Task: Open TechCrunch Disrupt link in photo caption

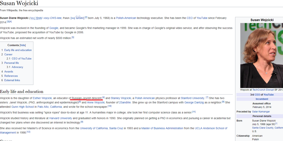Action: click(263, 90)
